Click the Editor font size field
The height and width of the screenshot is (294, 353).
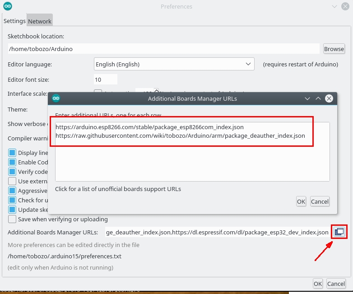click(105, 79)
